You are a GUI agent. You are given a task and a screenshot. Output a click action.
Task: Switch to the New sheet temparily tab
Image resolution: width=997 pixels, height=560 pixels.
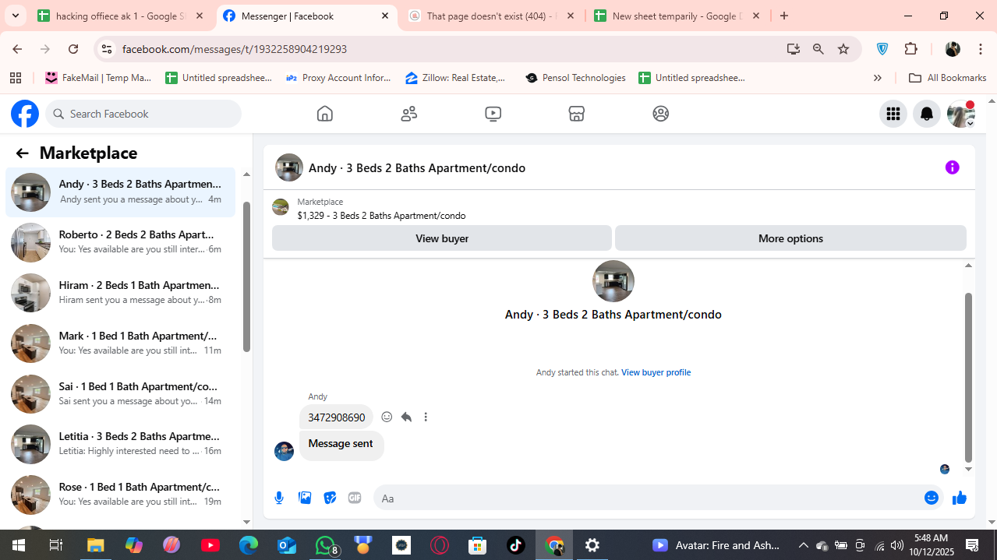click(x=677, y=16)
